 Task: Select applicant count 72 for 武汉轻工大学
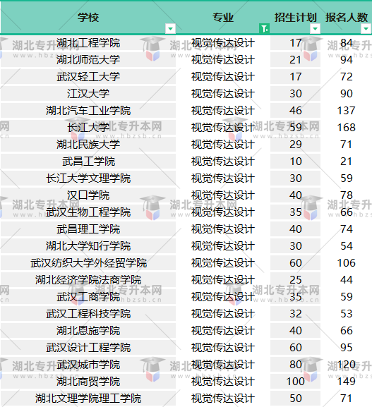coord(347,77)
